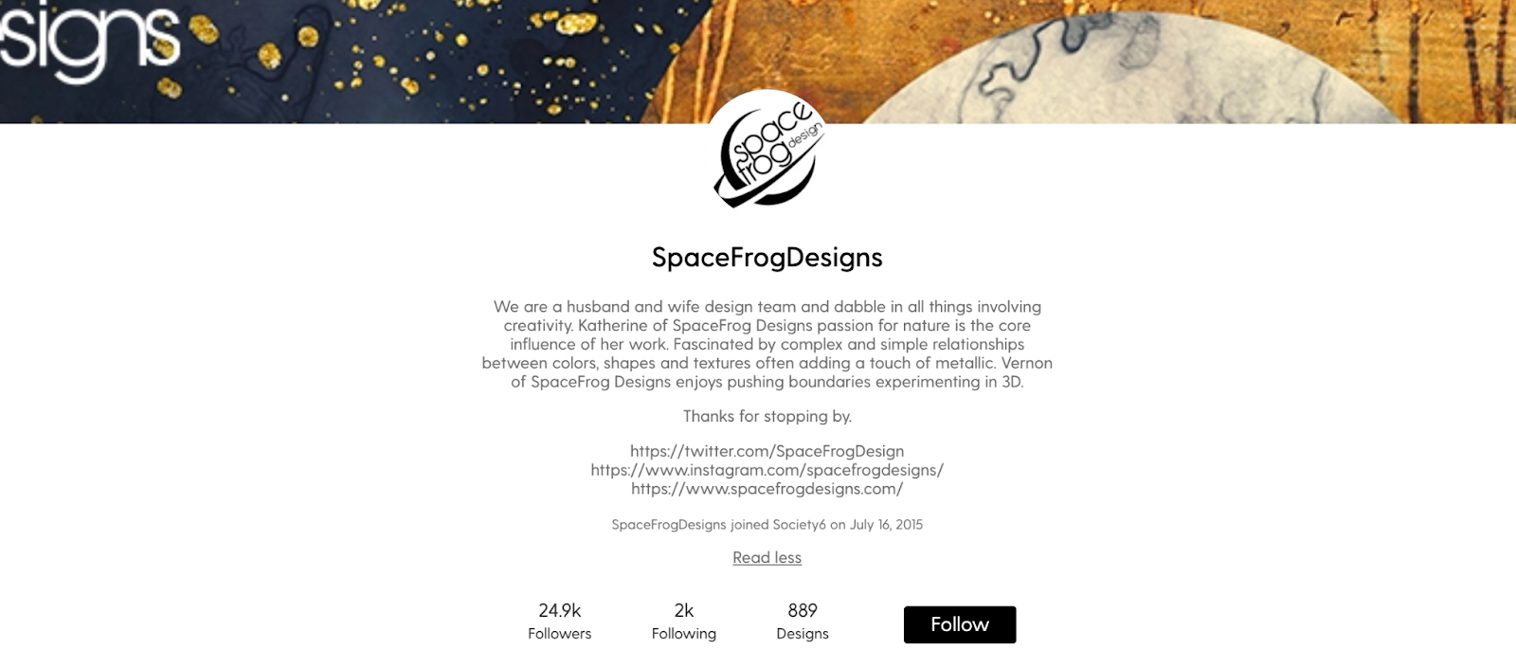Viewport: 1516px width, 668px height.
Task: Visit the spacefrogdesigns.com website link
Action: tap(767, 489)
